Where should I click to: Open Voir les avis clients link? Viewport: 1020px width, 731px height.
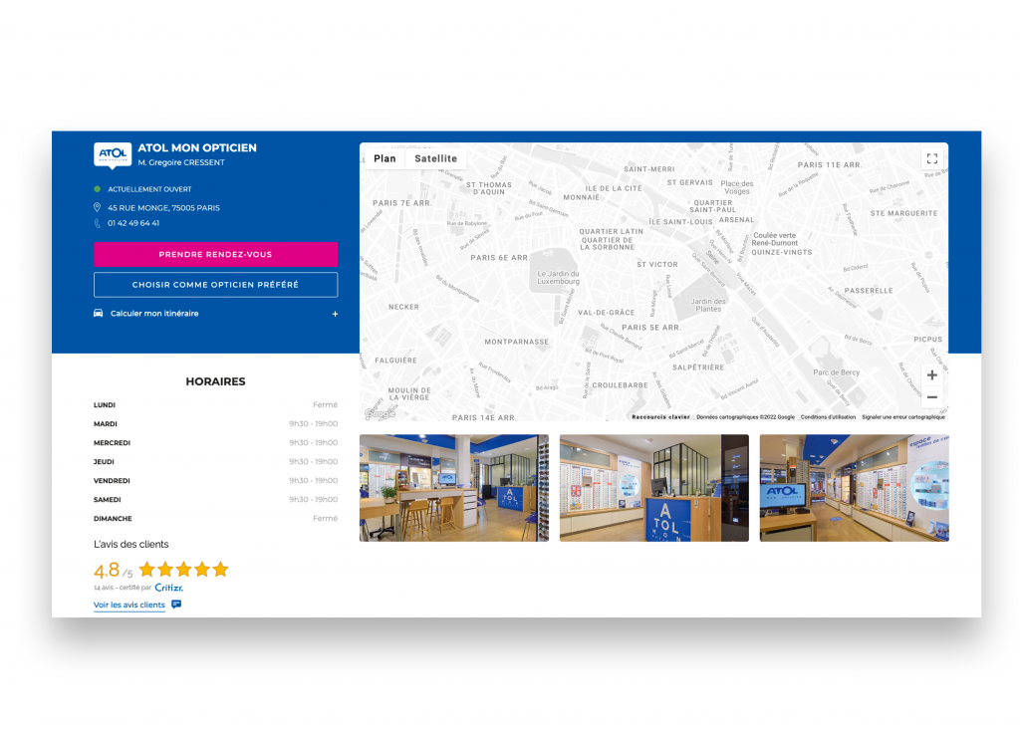129,605
